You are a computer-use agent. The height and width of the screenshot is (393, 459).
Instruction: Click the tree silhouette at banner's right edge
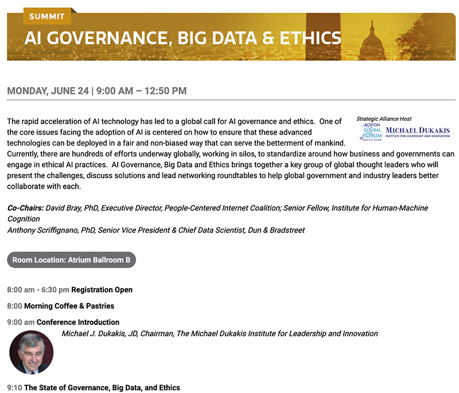pyautogui.click(x=427, y=37)
